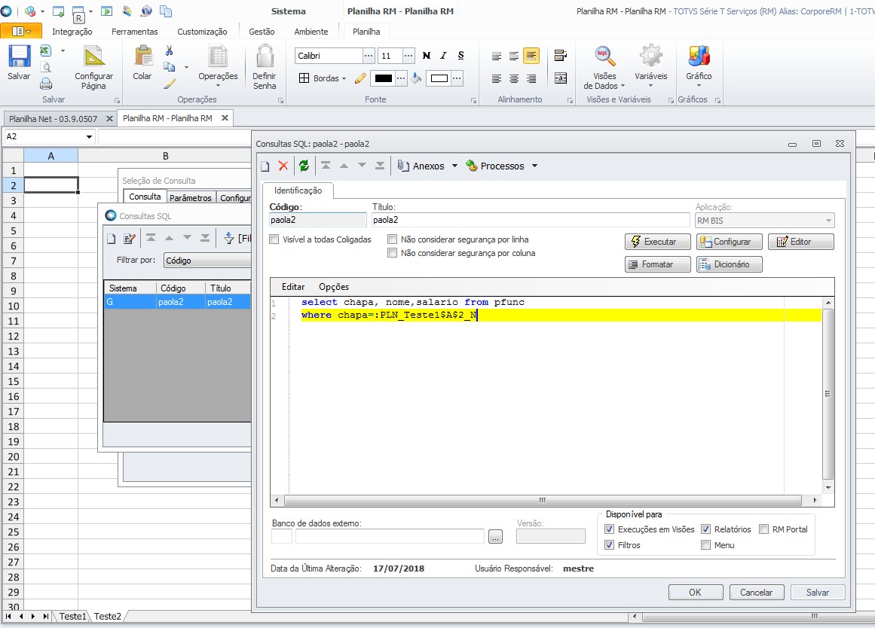Enable Visível a todas Coligadas checkbox
The width and height of the screenshot is (875, 628).
[274, 239]
